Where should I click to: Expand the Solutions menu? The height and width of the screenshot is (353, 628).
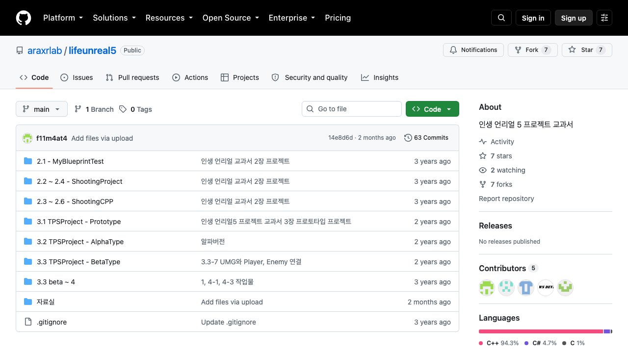coord(114,18)
